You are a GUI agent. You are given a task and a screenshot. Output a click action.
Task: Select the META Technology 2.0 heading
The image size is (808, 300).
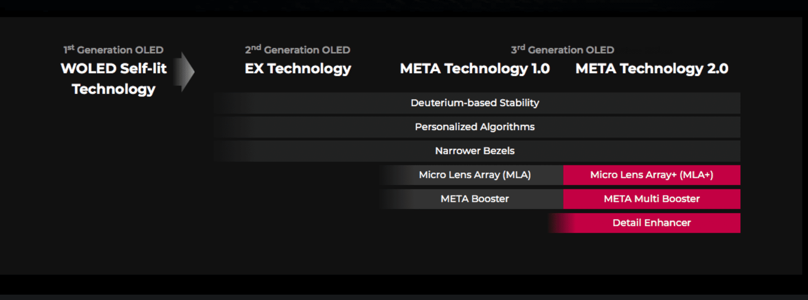652,69
